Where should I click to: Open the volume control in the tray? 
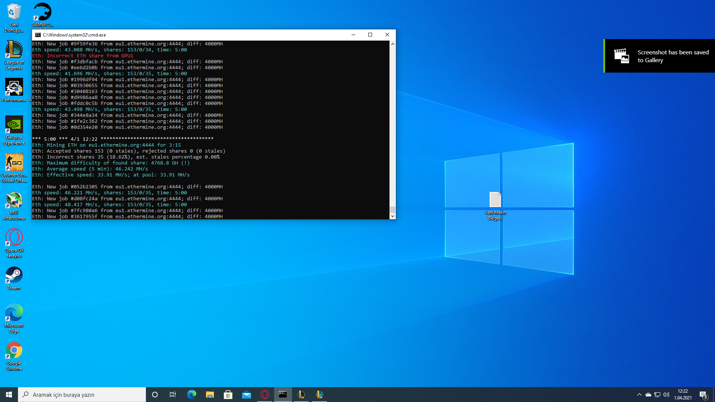pos(666,395)
